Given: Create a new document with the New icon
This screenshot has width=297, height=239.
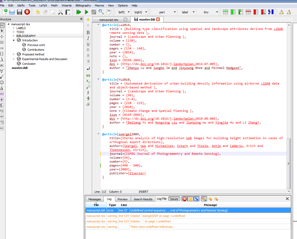Looking at the screenshot, I should coord(5,12).
